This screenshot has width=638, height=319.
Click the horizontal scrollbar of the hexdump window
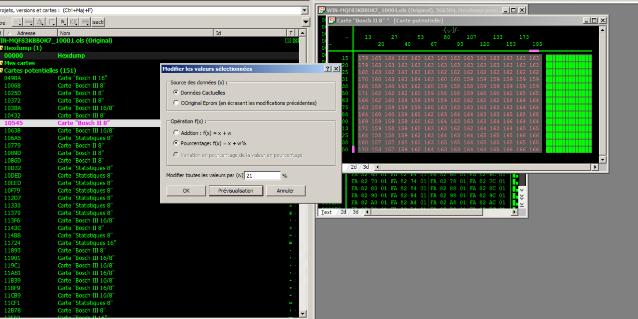pyautogui.click(x=424, y=212)
